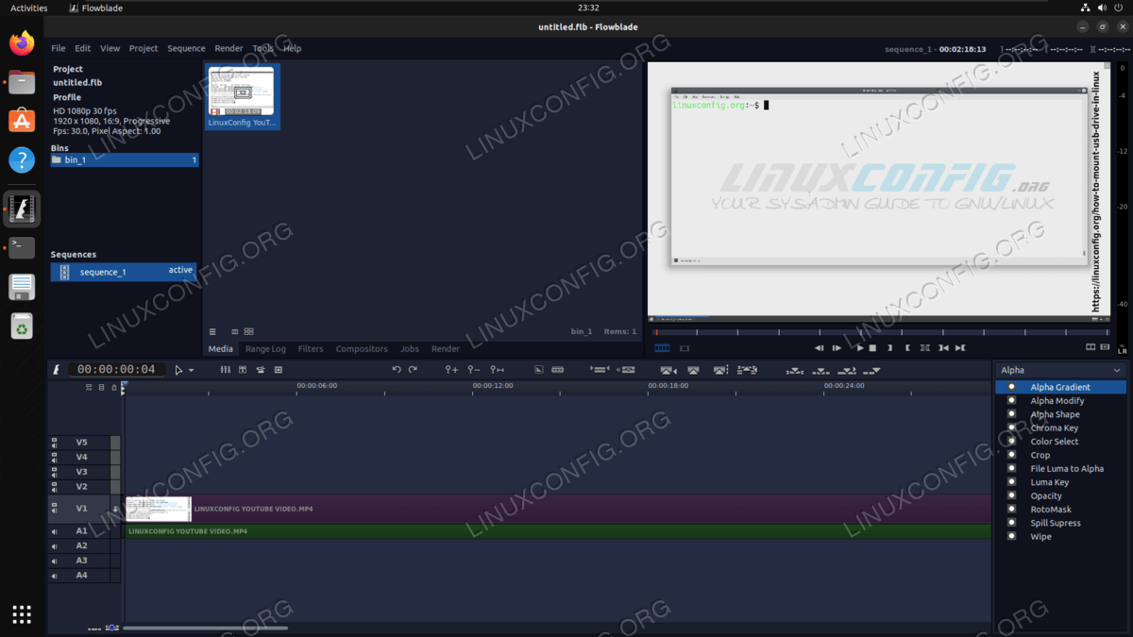The height and width of the screenshot is (637, 1133).
Task: Click the splice out icon
Action: tap(668, 370)
